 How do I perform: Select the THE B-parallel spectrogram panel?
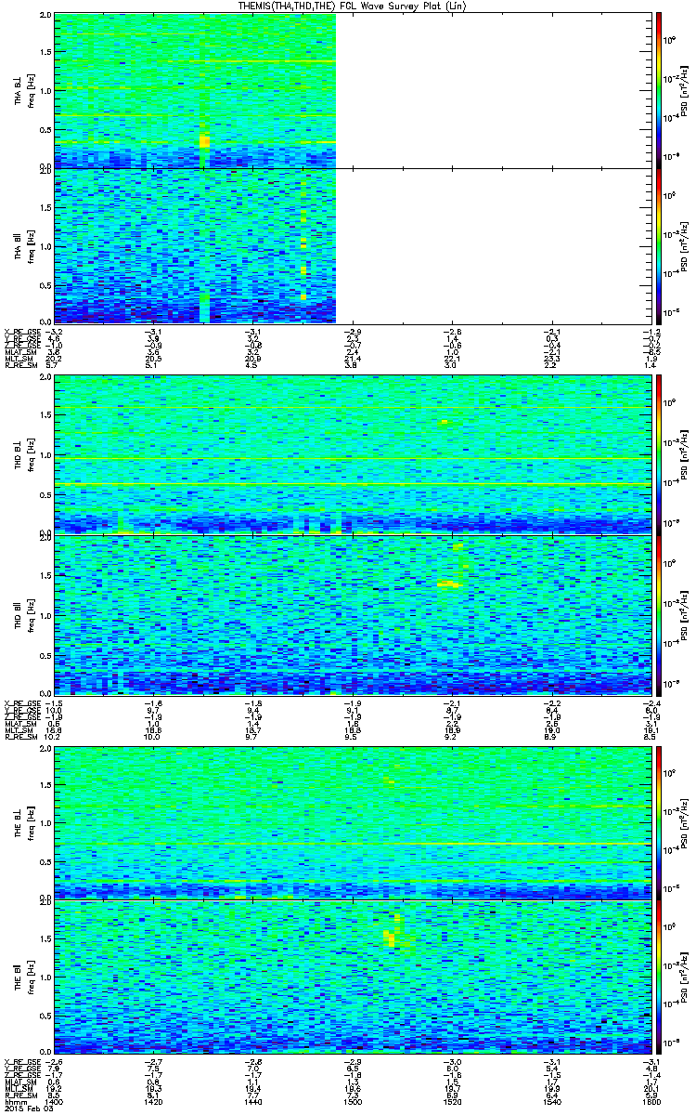tap(351, 977)
